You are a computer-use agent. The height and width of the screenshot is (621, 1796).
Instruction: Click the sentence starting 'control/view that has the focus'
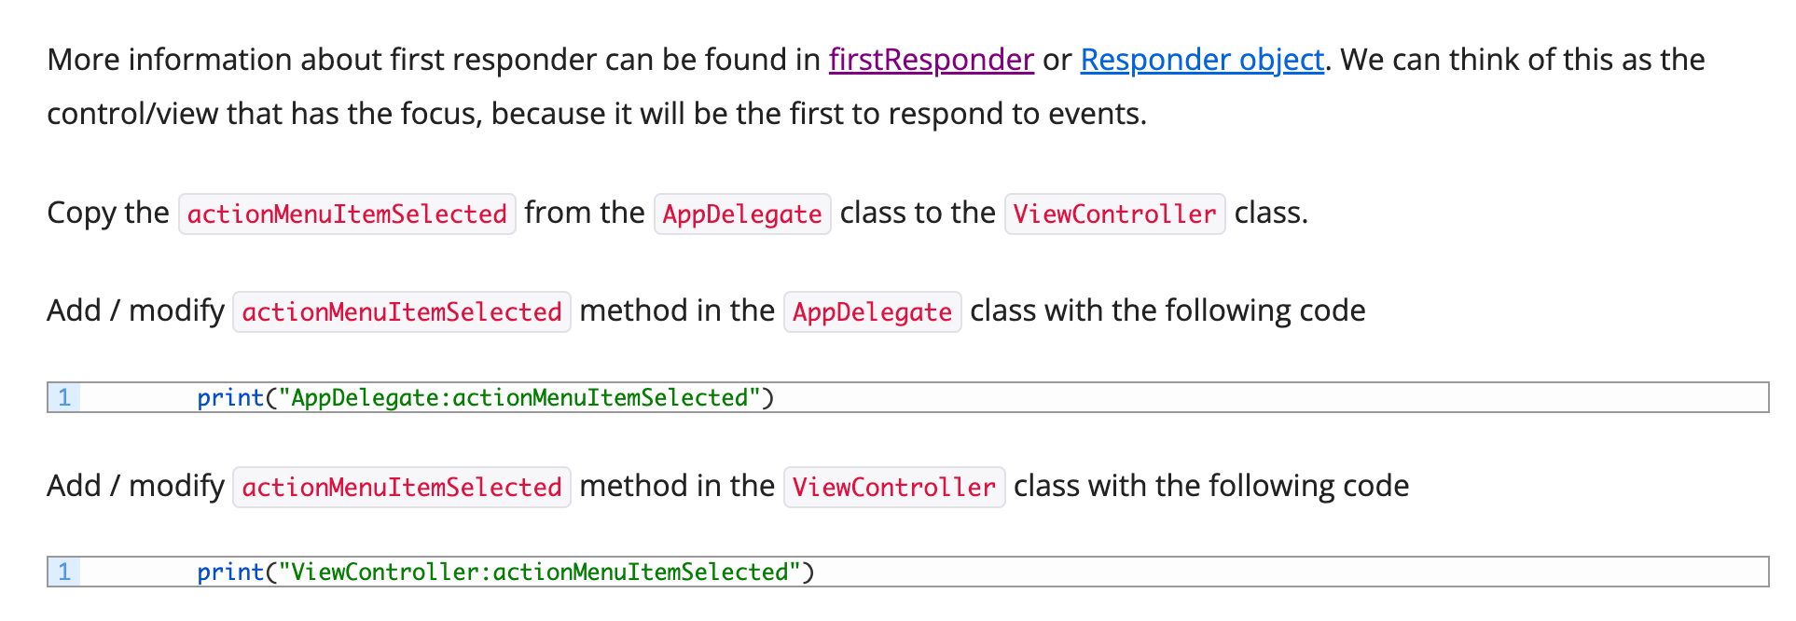tap(597, 114)
